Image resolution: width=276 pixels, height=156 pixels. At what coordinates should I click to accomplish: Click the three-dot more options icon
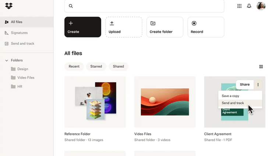pos(258,85)
